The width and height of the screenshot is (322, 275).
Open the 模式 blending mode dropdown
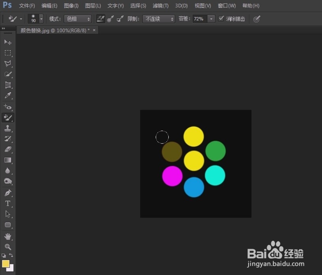coord(77,19)
